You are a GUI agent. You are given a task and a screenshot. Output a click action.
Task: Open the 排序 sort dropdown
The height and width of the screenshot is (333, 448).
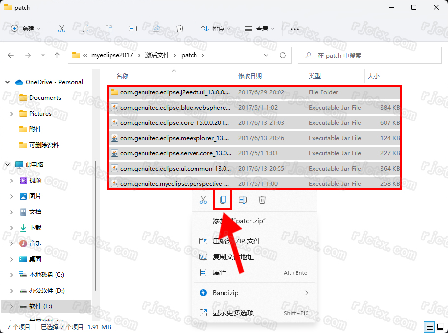(214, 29)
